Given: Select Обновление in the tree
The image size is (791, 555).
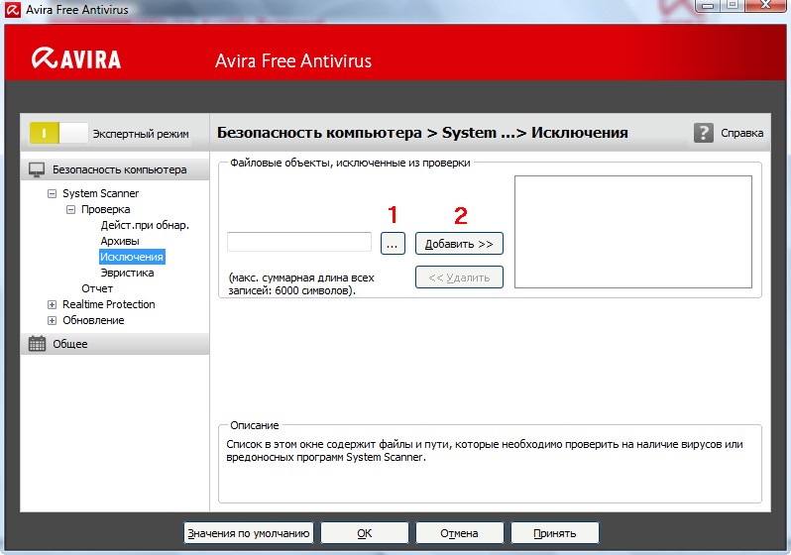Looking at the screenshot, I should point(93,320).
